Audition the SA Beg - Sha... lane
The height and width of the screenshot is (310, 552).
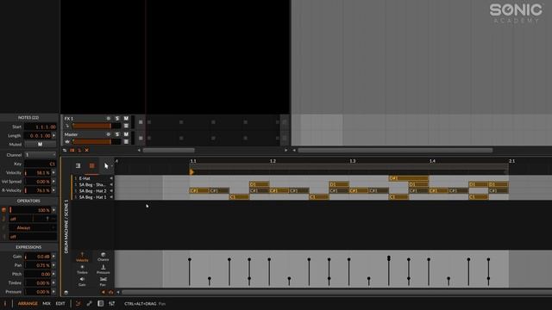point(111,184)
